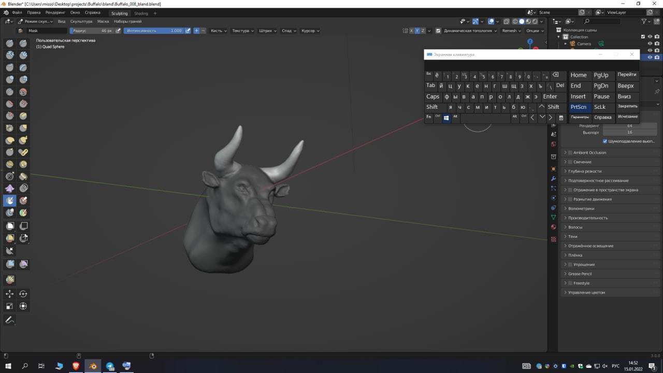Screen dimensions: 663x373
Task: Expand the Camera item in outliner
Action: tap(566, 44)
